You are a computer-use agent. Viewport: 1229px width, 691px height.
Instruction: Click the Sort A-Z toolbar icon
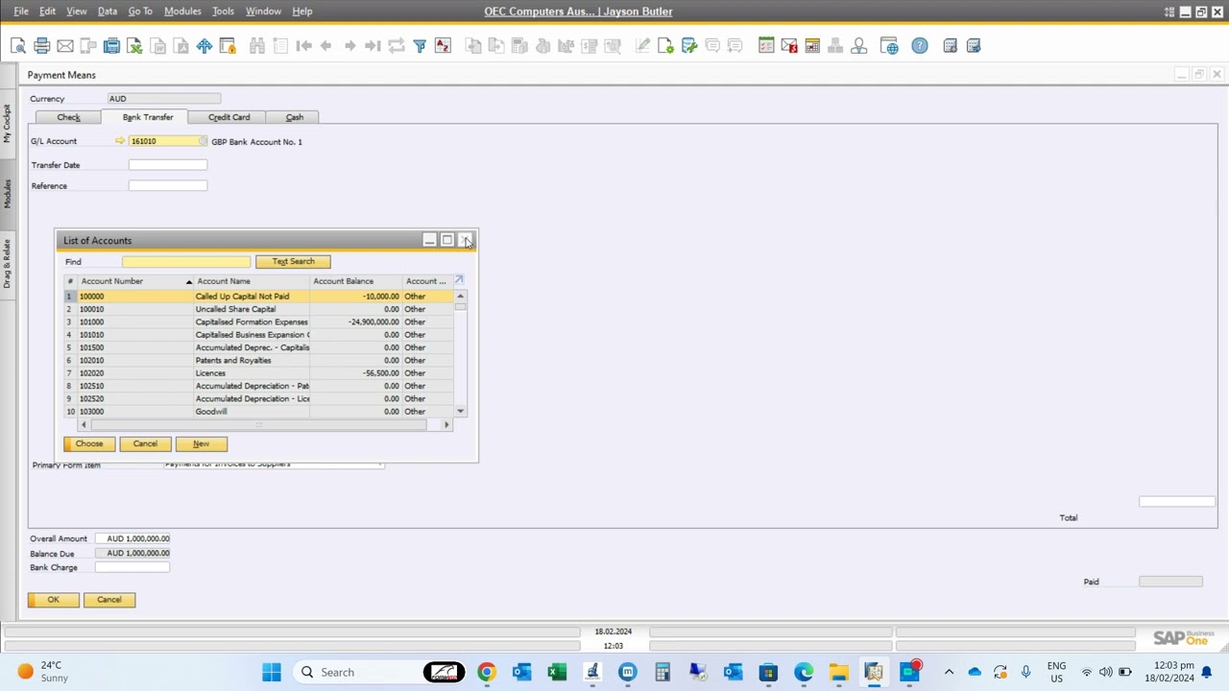(443, 46)
